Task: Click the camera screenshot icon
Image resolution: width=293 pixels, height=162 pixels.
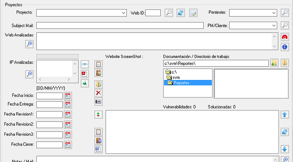Action: pos(98,102)
